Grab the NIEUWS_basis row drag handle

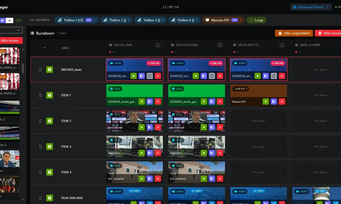[40, 70]
